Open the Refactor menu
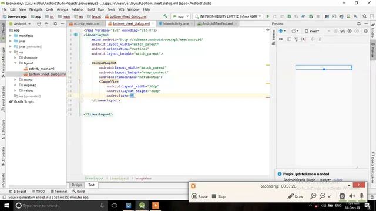Viewport: 376px width, 211px height. pyautogui.click(x=78, y=9)
